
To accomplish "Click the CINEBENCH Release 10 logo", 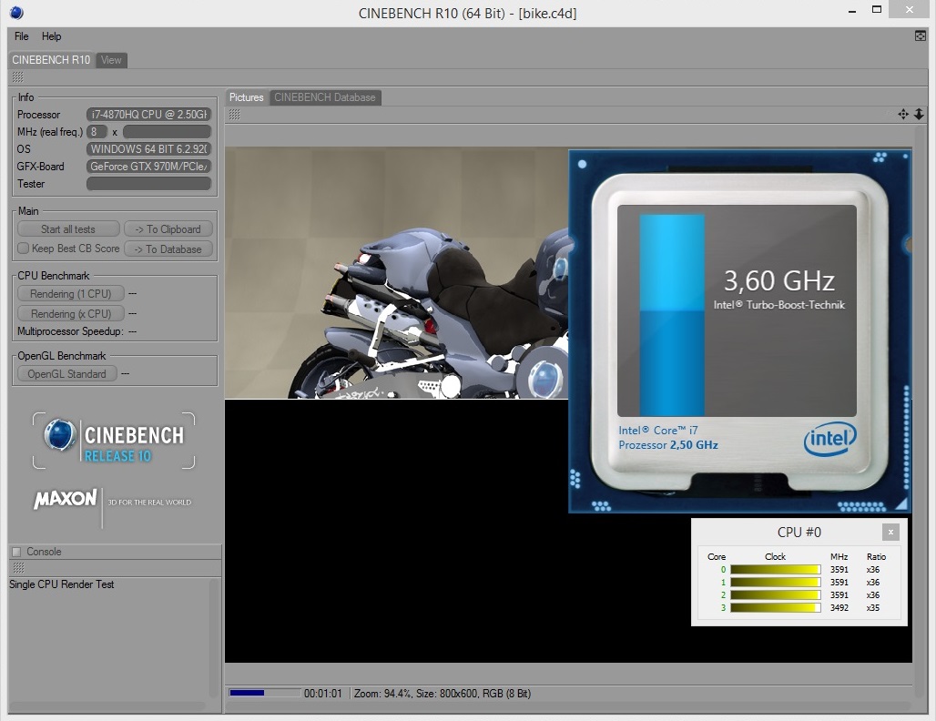I will point(114,441).
